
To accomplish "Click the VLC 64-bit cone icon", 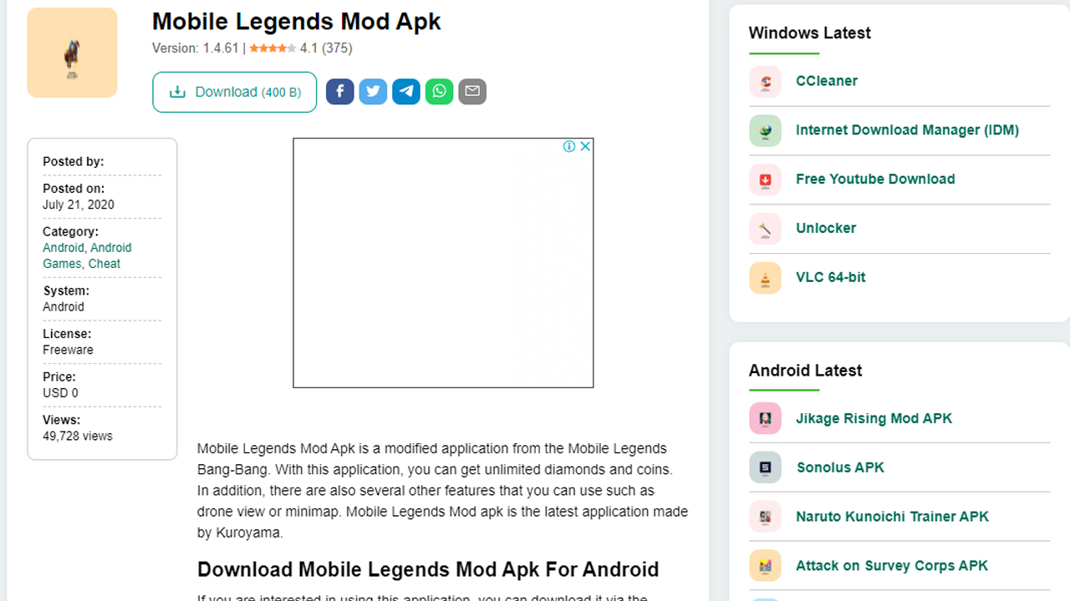I will [x=765, y=278].
